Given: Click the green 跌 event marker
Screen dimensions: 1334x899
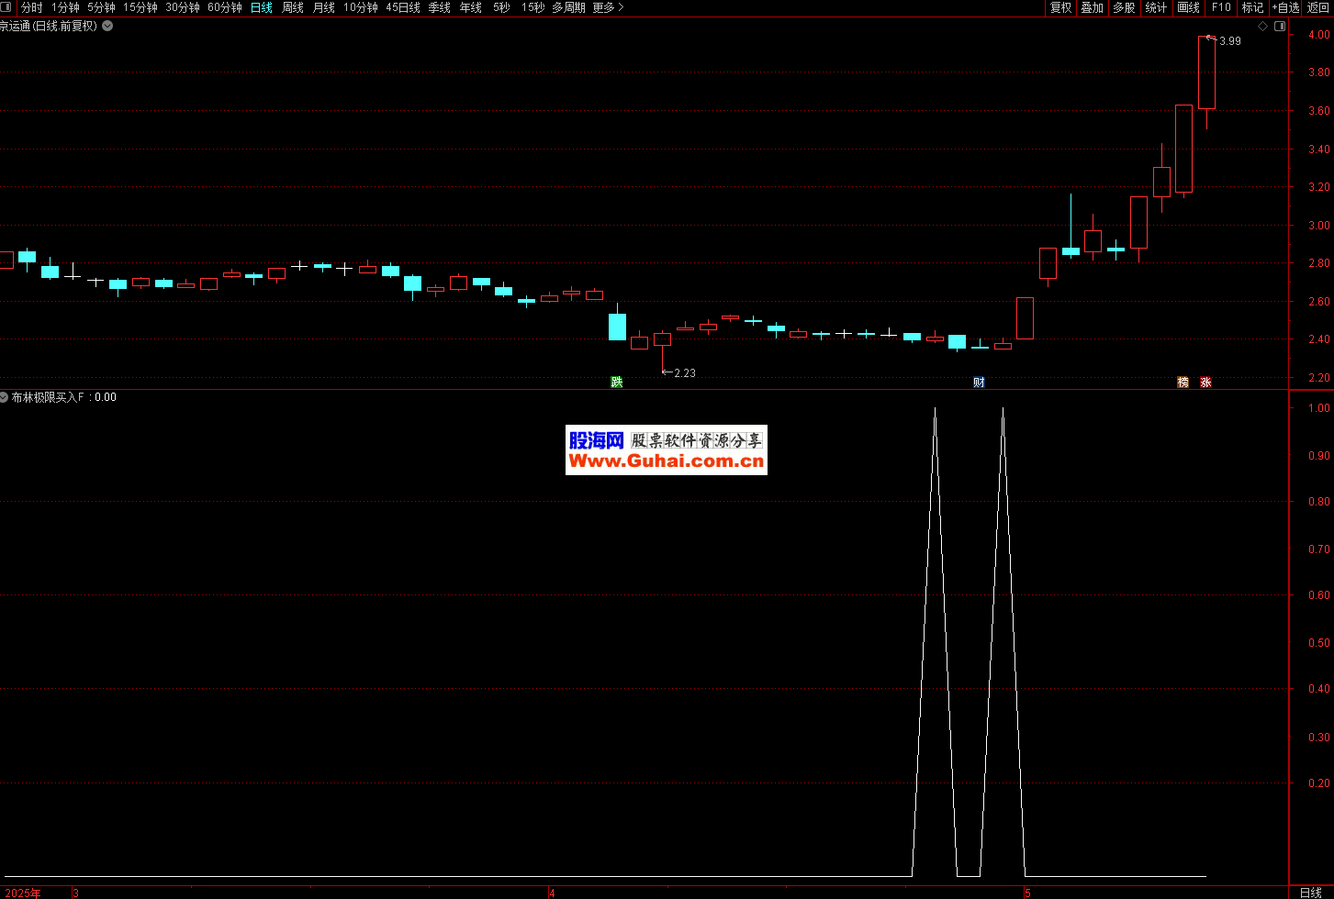Looking at the screenshot, I should 617,382.
